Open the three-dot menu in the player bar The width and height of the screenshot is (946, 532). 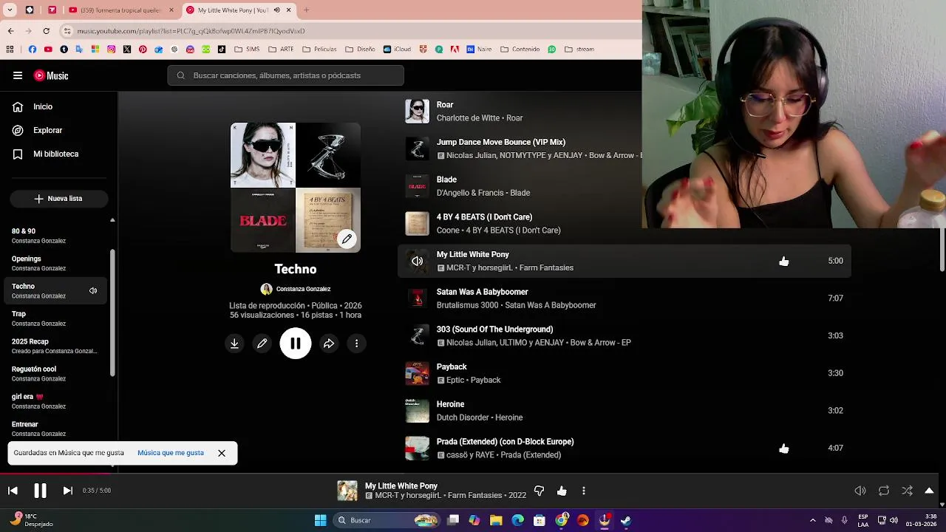coord(584,491)
